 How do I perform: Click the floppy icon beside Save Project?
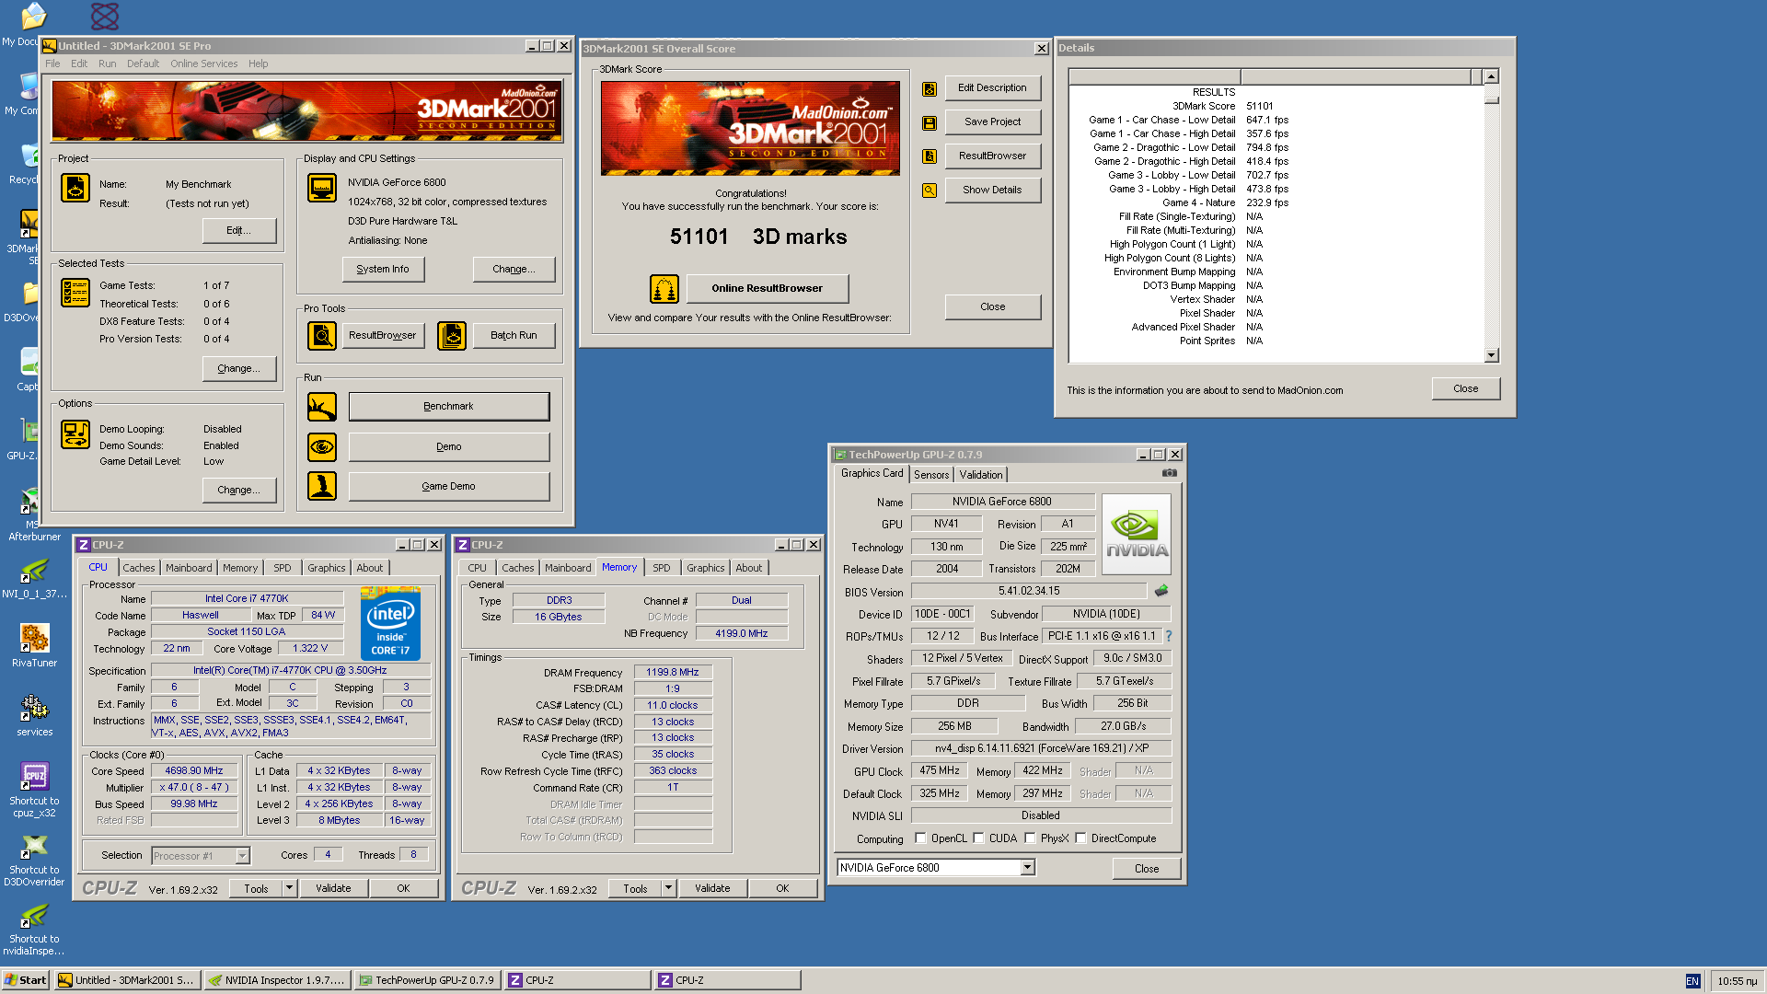[930, 123]
